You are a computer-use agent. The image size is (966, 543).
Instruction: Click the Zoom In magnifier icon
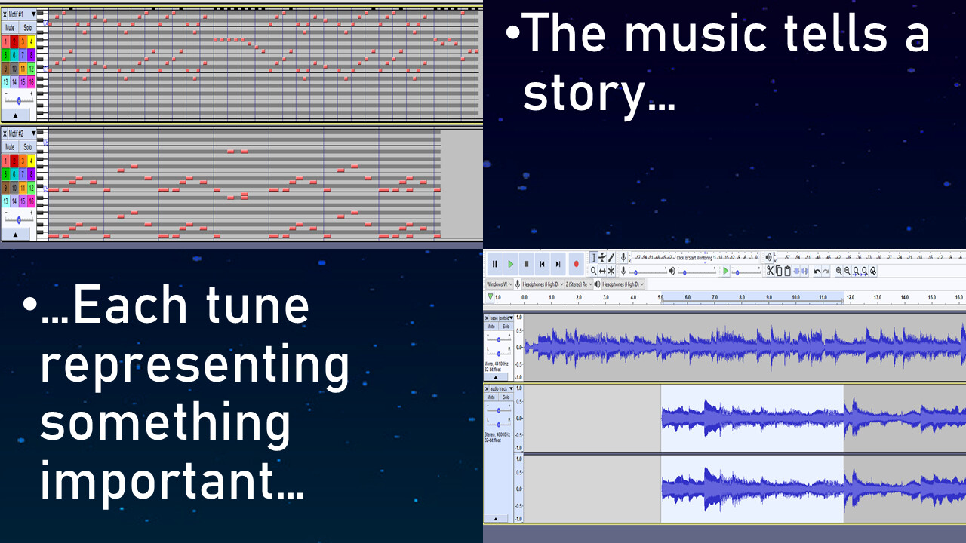839,271
